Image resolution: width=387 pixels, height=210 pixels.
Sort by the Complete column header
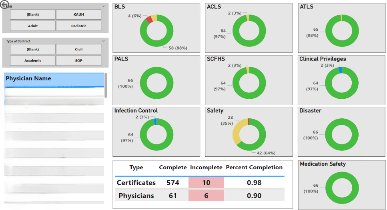click(173, 167)
